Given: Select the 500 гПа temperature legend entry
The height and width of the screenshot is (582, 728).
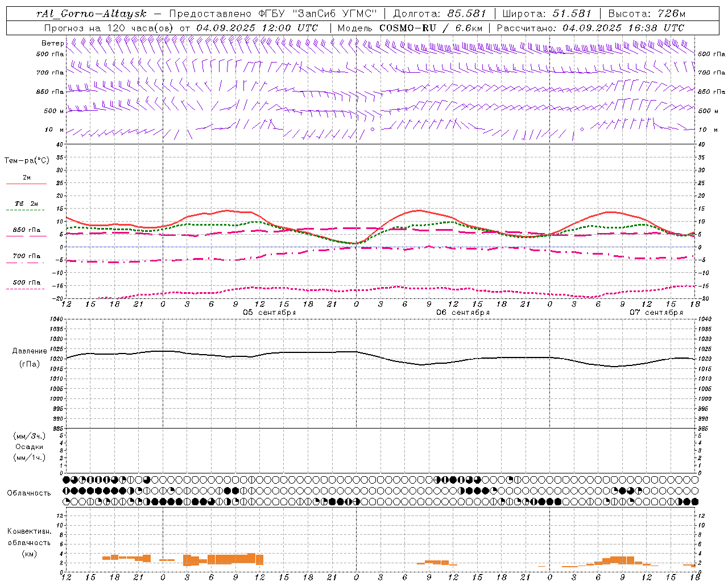Looking at the screenshot, I should (27, 282).
